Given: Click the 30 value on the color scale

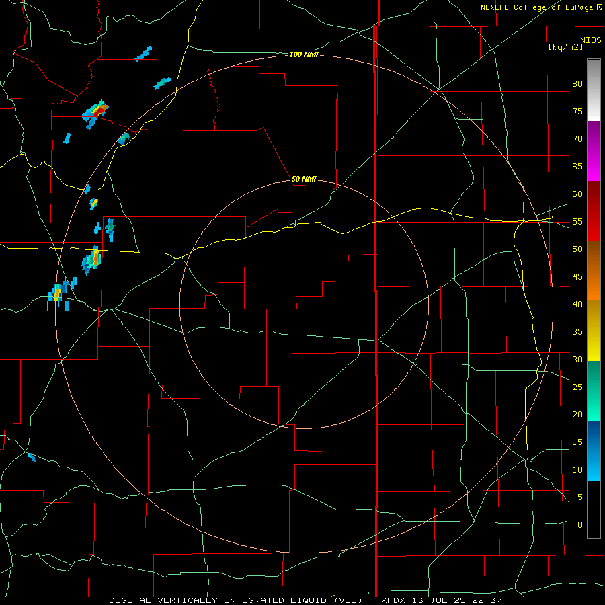Looking at the screenshot, I should click(x=577, y=359).
